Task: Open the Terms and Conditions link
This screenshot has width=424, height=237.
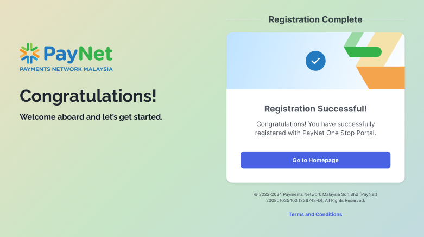Action: (315, 214)
